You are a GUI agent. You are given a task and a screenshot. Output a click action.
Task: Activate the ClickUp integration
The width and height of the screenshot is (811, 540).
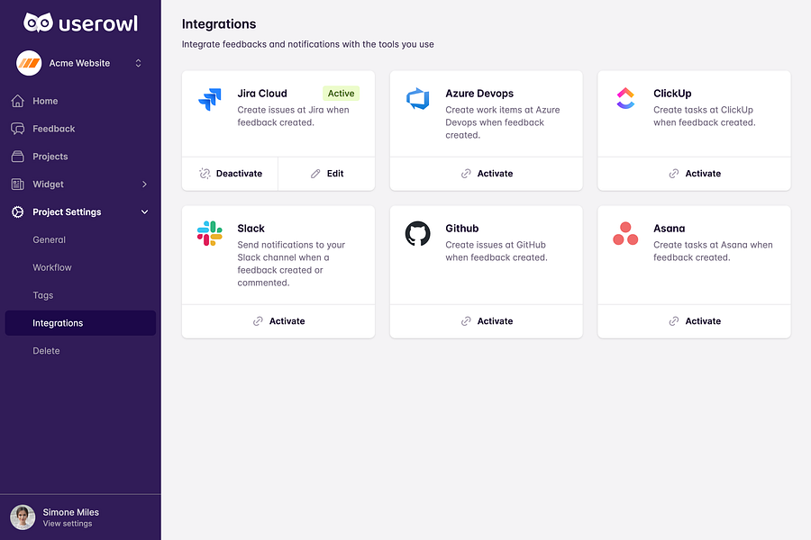(694, 174)
